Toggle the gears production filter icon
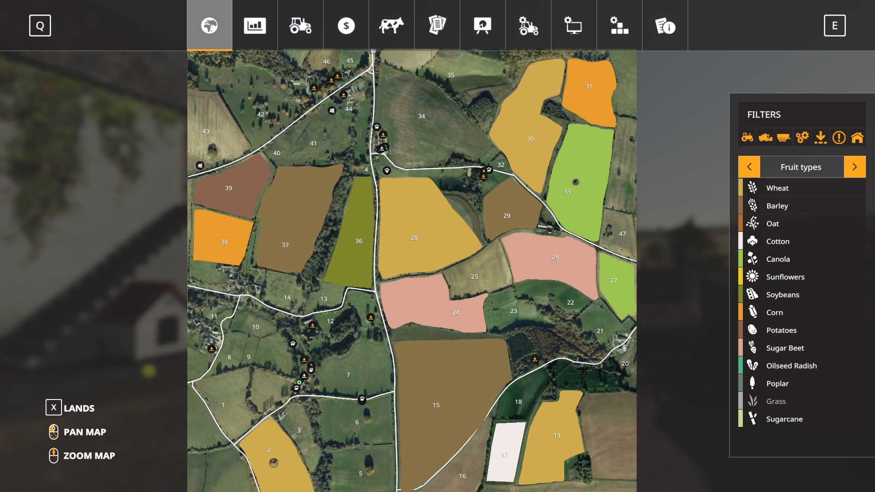 [802, 137]
